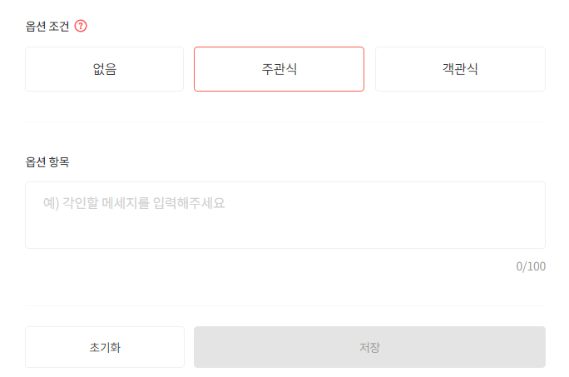The image size is (569, 377).
Task: Click the 옵션 항목 section label
Action: point(47,161)
